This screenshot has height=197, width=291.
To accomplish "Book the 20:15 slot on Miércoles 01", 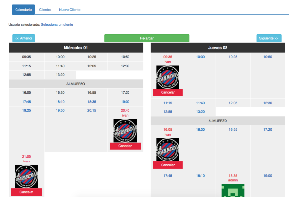I will tap(92, 110).
